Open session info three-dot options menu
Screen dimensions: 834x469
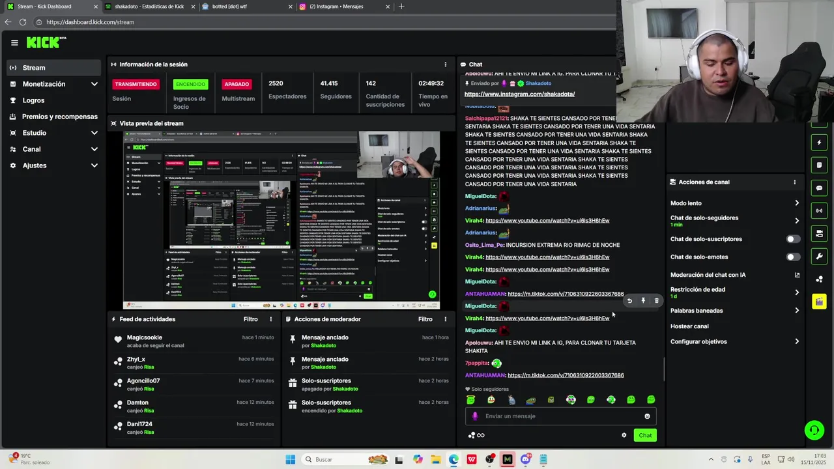click(446, 64)
